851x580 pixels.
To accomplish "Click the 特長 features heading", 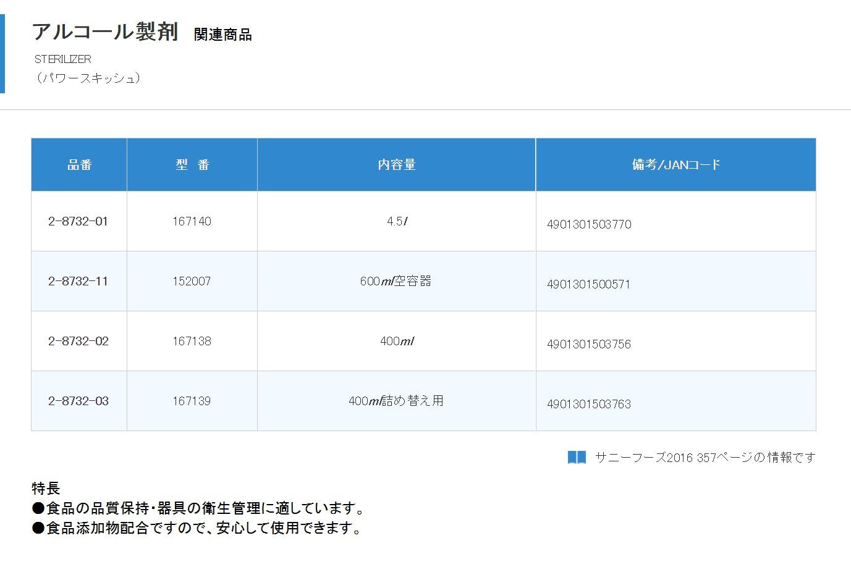I will tap(46, 489).
